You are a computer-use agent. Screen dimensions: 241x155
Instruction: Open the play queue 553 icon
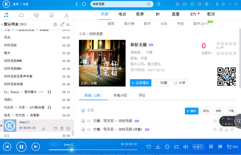click(232, 147)
